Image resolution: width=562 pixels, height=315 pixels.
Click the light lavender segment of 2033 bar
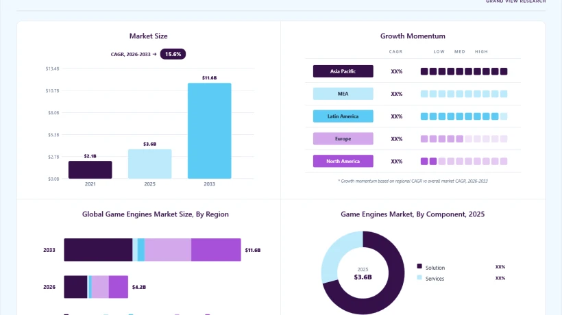click(168, 250)
